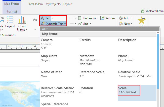Click the Dynamic Text icon
Image resolution: width=164 pixels, height=107 pixels.
tap(43, 24)
